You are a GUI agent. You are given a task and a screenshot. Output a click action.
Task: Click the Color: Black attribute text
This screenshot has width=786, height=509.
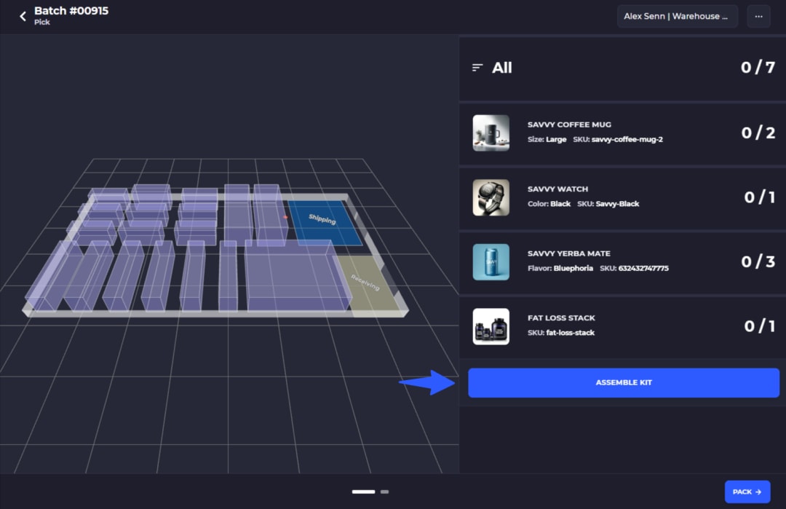[x=549, y=204]
